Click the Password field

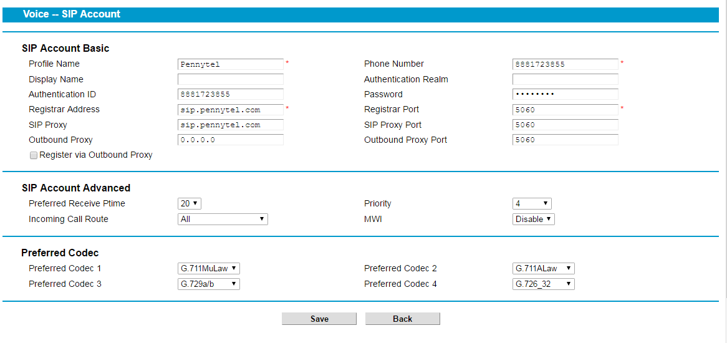coord(565,95)
